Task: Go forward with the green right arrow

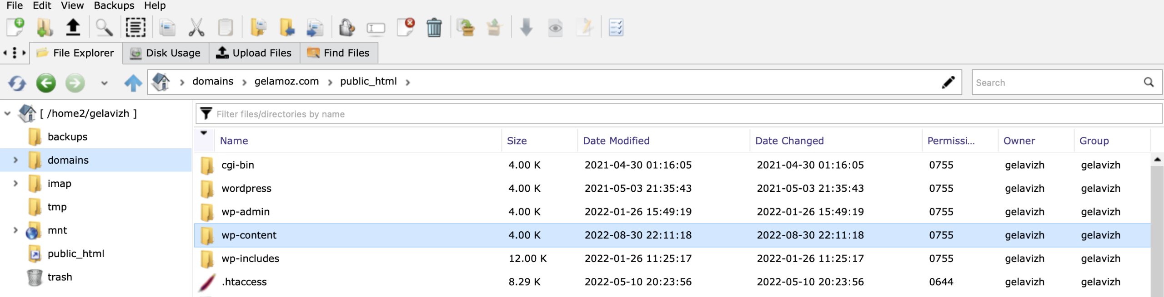Action: pos(75,83)
